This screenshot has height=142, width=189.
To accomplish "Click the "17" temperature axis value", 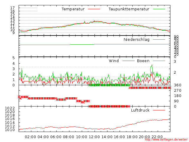I will pos(12,8).
